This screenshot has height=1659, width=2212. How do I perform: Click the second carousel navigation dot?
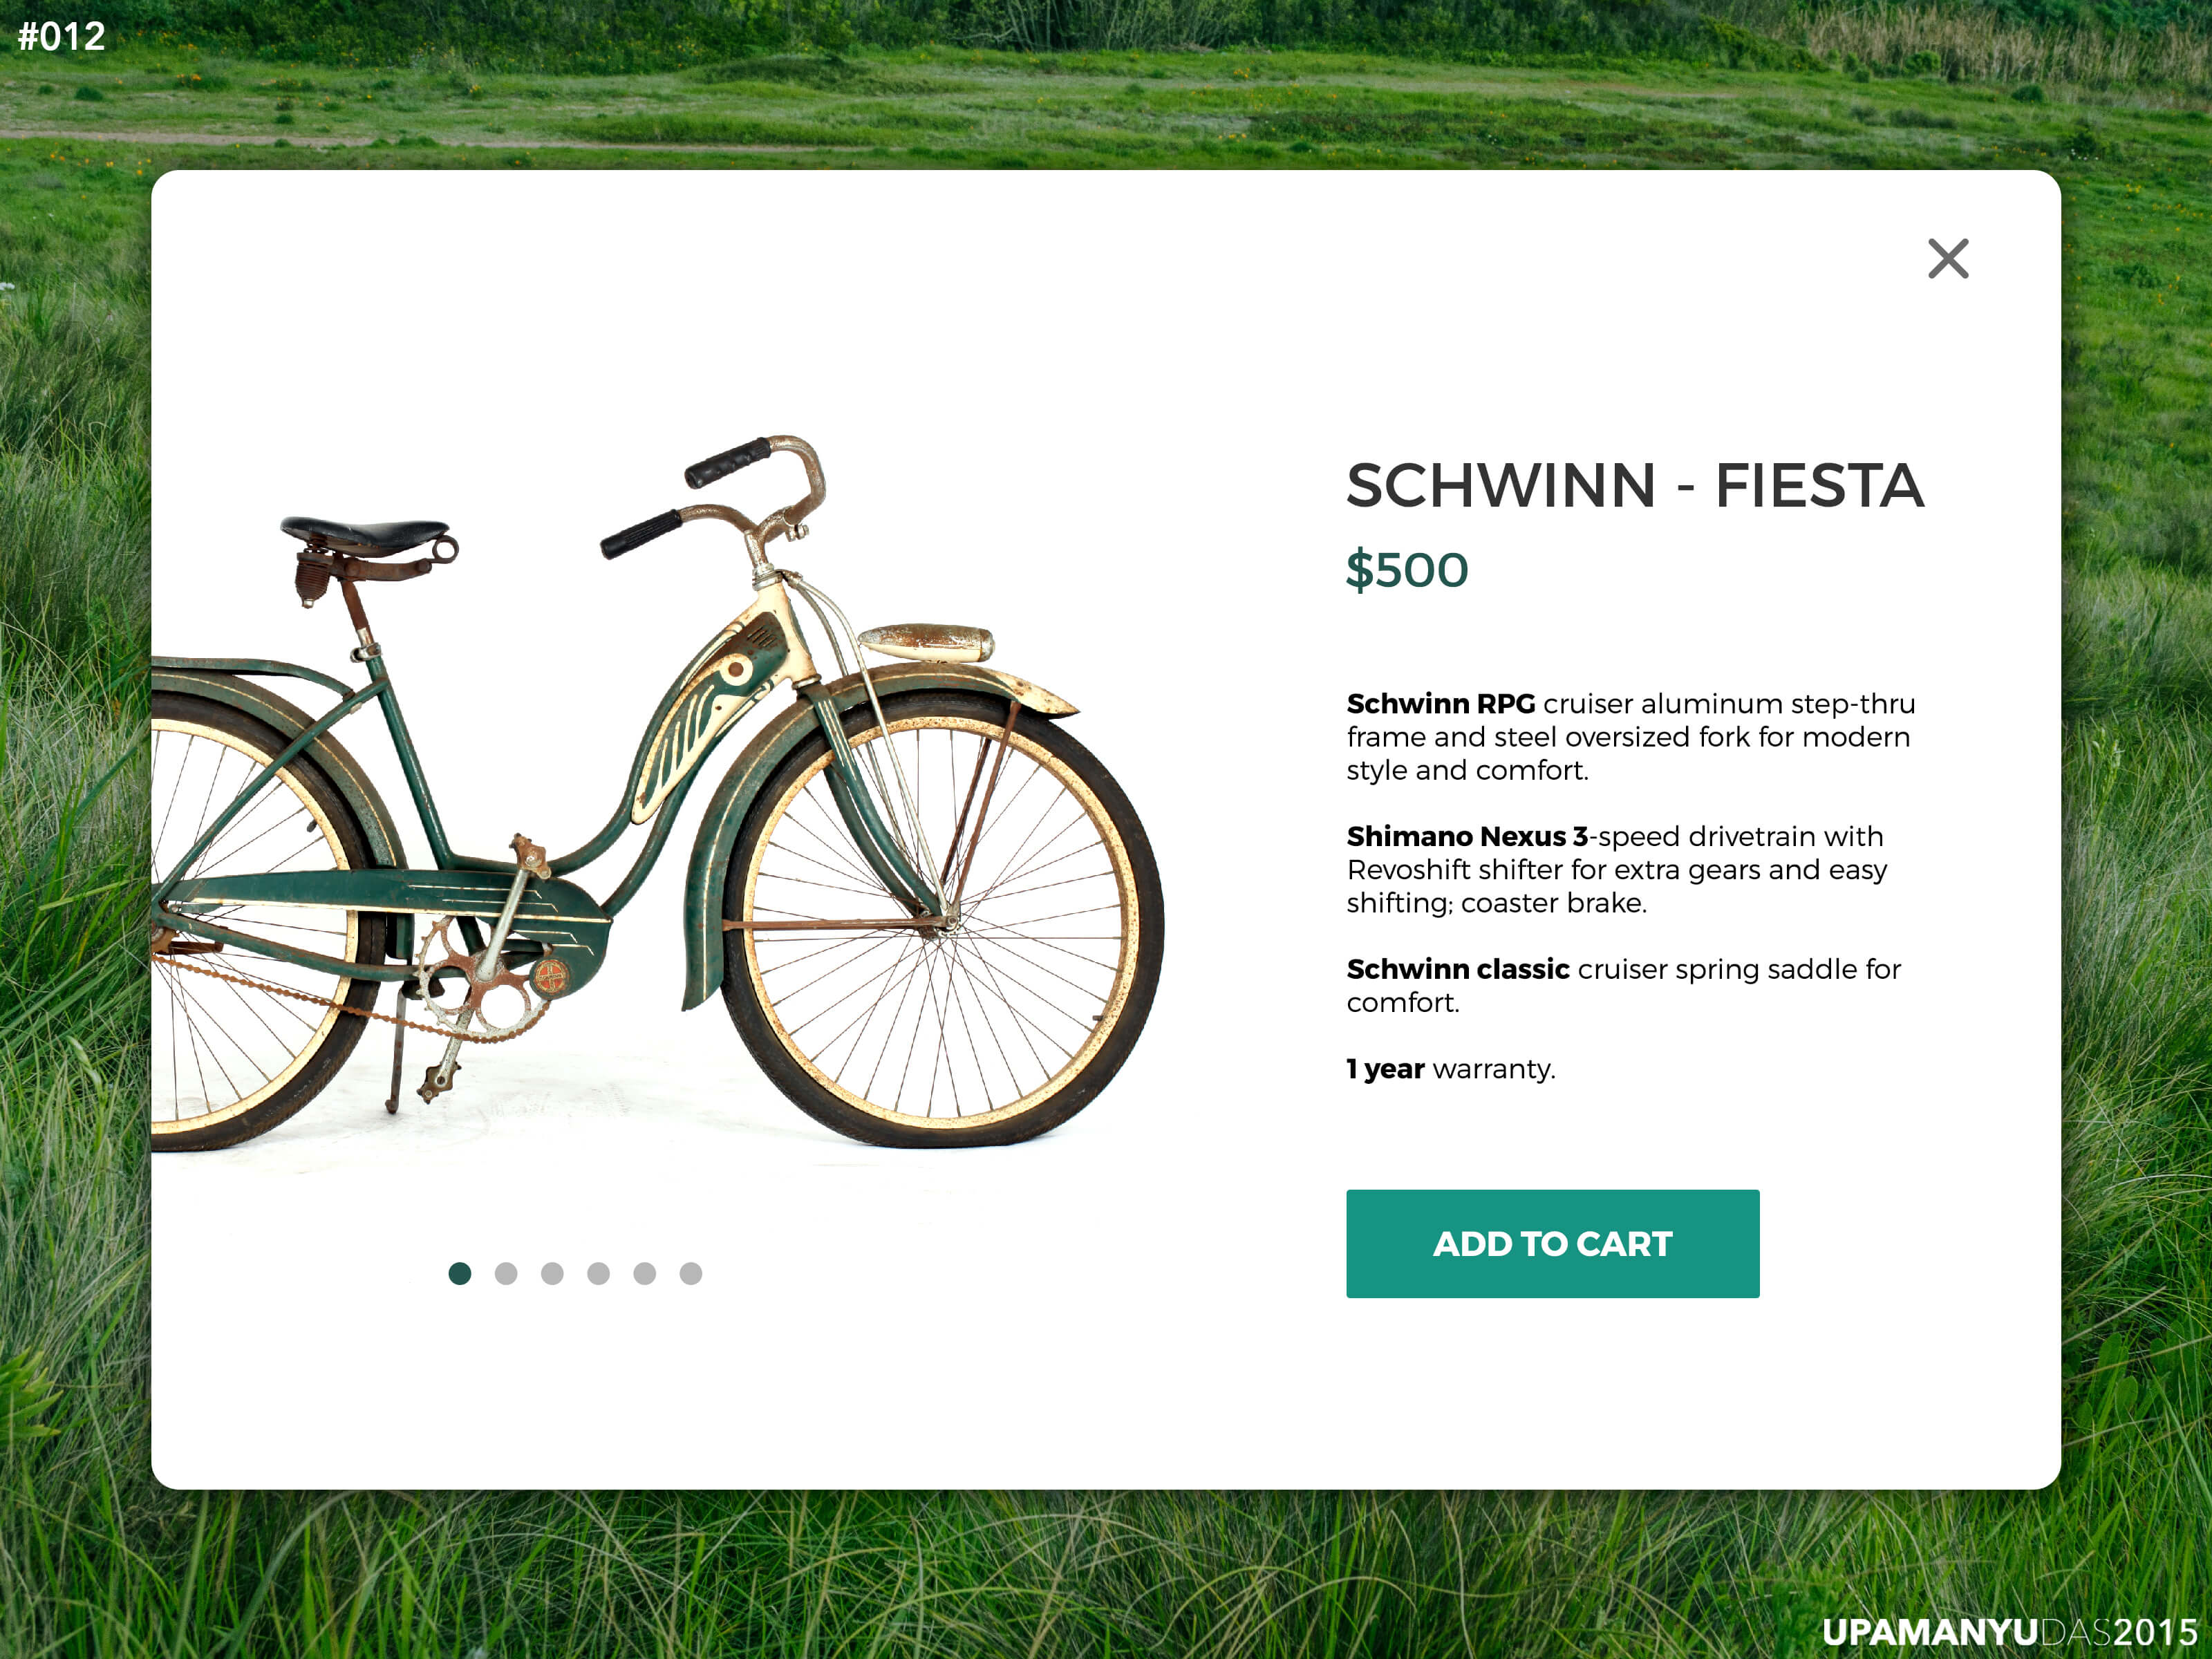[505, 1274]
